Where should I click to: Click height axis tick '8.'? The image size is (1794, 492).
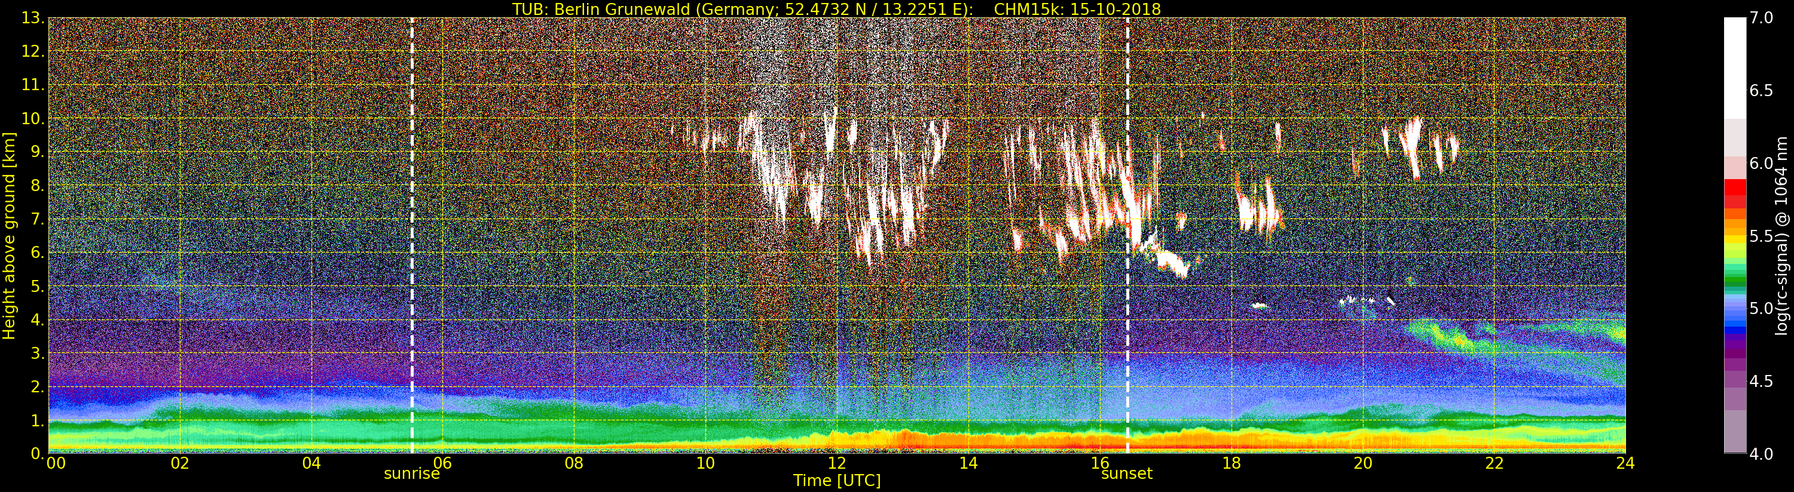(x=37, y=186)
